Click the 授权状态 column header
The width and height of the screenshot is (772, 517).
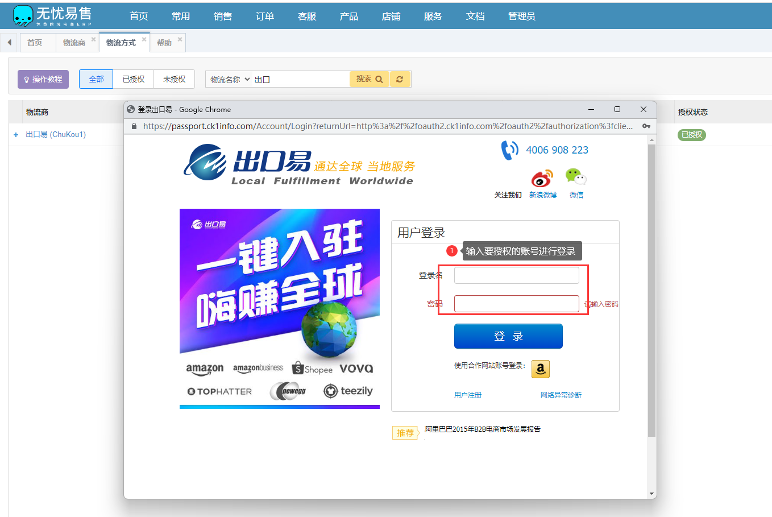tap(692, 112)
